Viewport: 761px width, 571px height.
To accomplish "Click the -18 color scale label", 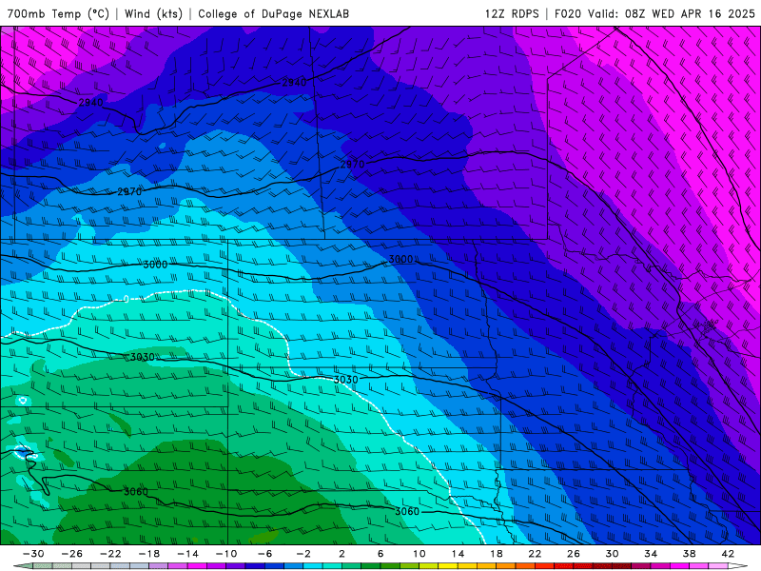I will click(149, 554).
